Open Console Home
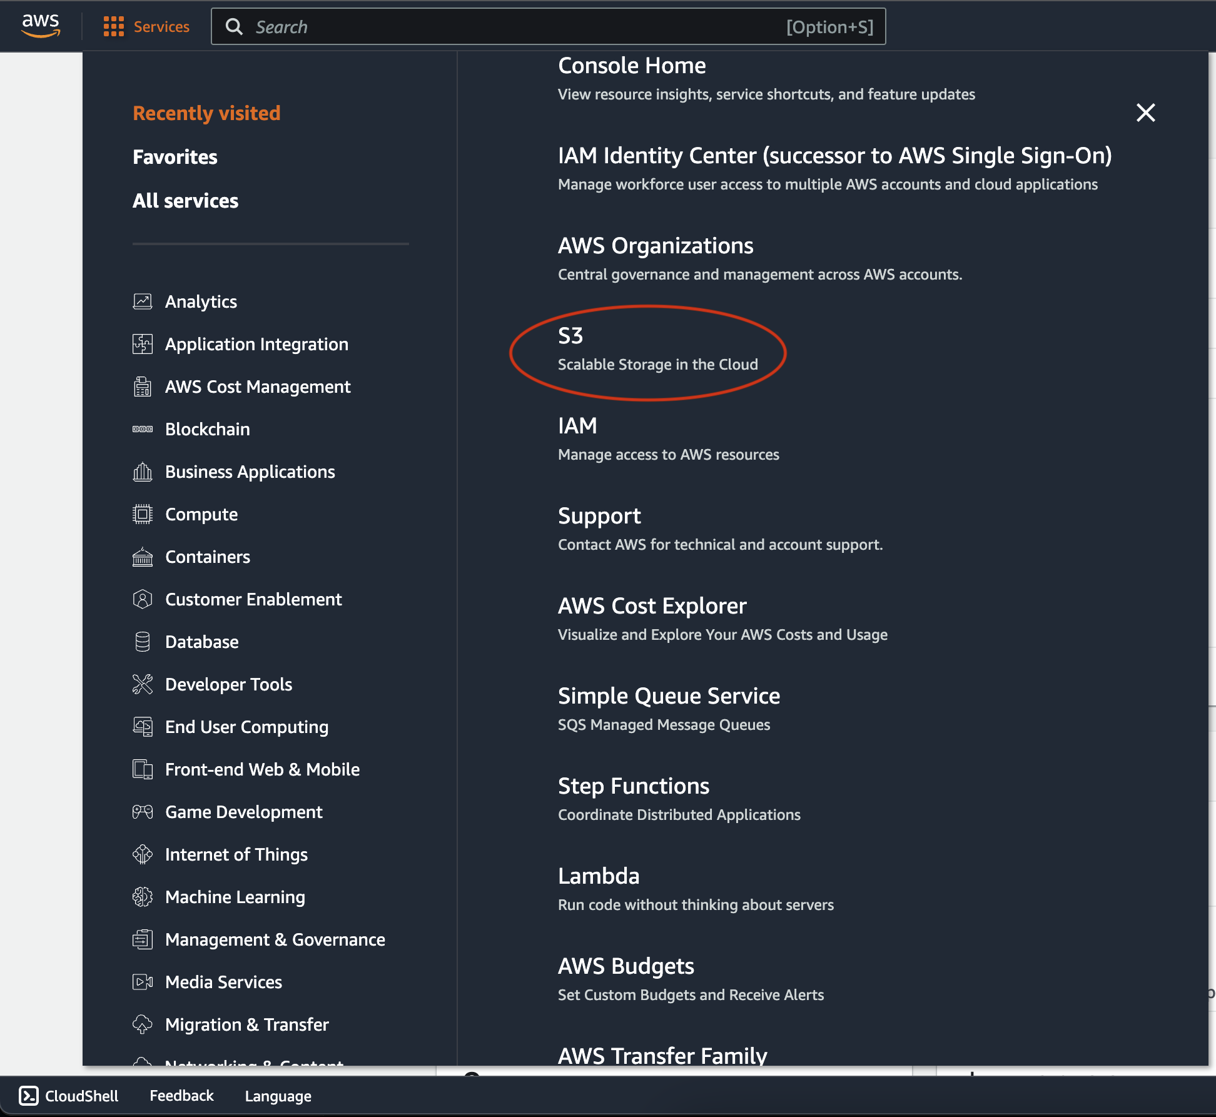The width and height of the screenshot is (1216, 1117). (632, 66)
